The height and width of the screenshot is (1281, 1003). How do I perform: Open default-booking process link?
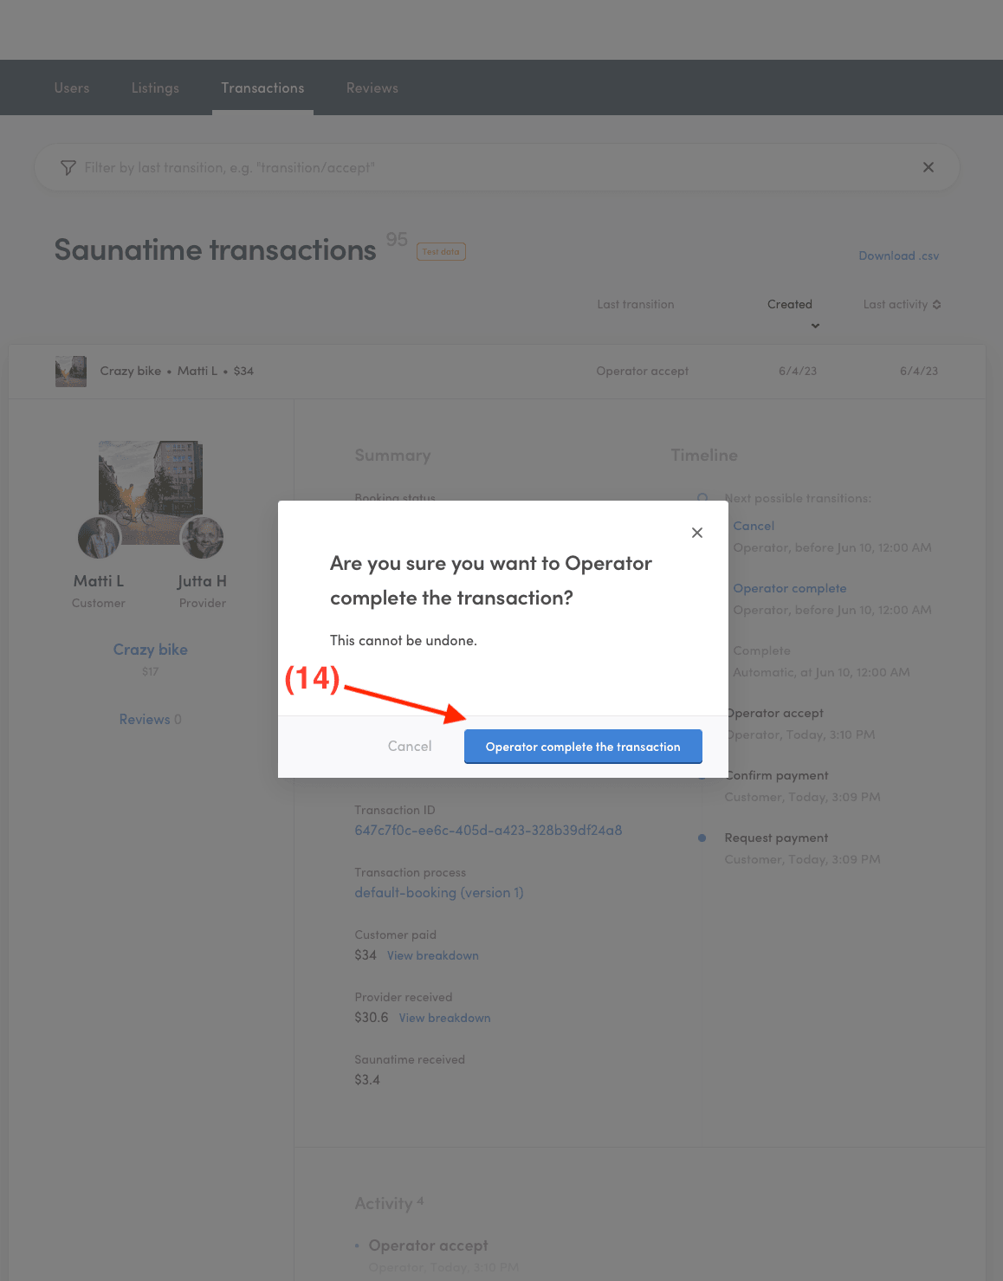click(x=439, y=893)
